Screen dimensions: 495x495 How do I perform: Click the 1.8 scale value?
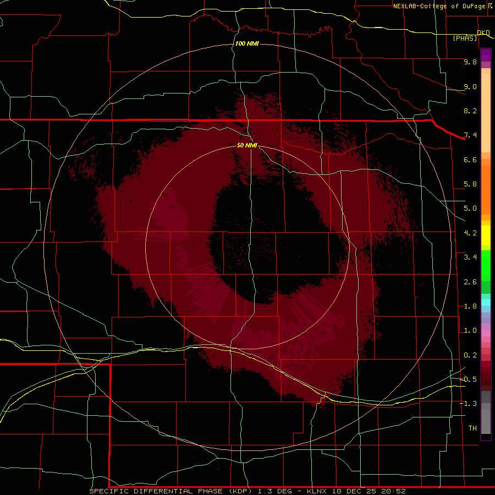[x=470, y=306]
